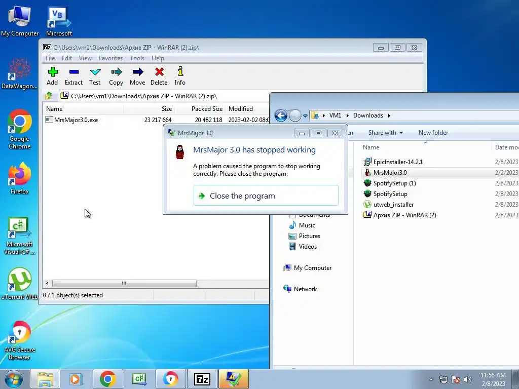The width and height of the screenshot is (519, 389).
Task: Click the 7-Zip address path field
Action: (x=165, y=96)
